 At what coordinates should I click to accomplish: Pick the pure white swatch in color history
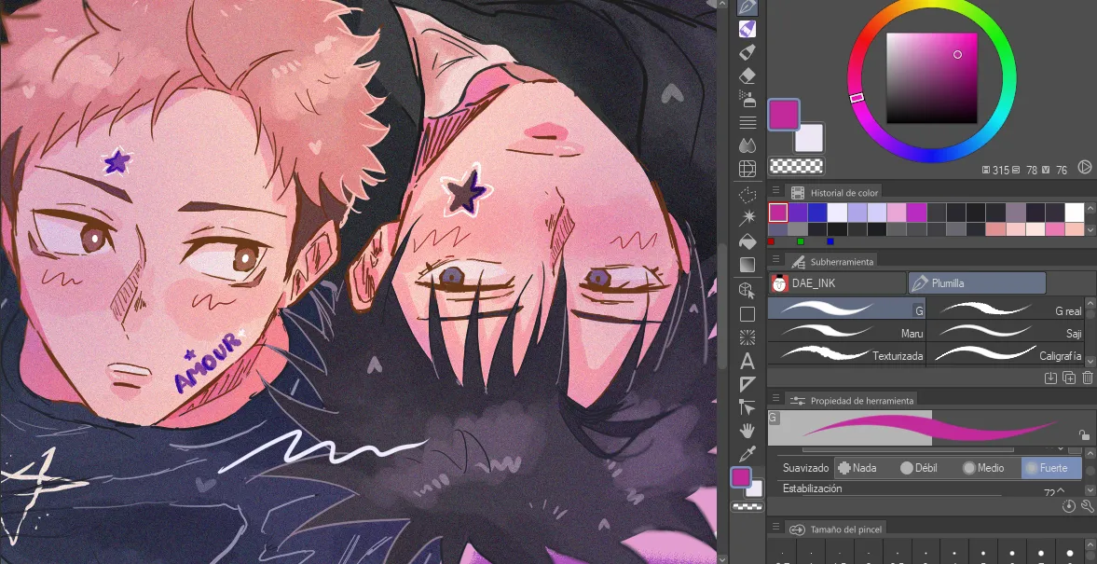click(x=1074, y=212)
